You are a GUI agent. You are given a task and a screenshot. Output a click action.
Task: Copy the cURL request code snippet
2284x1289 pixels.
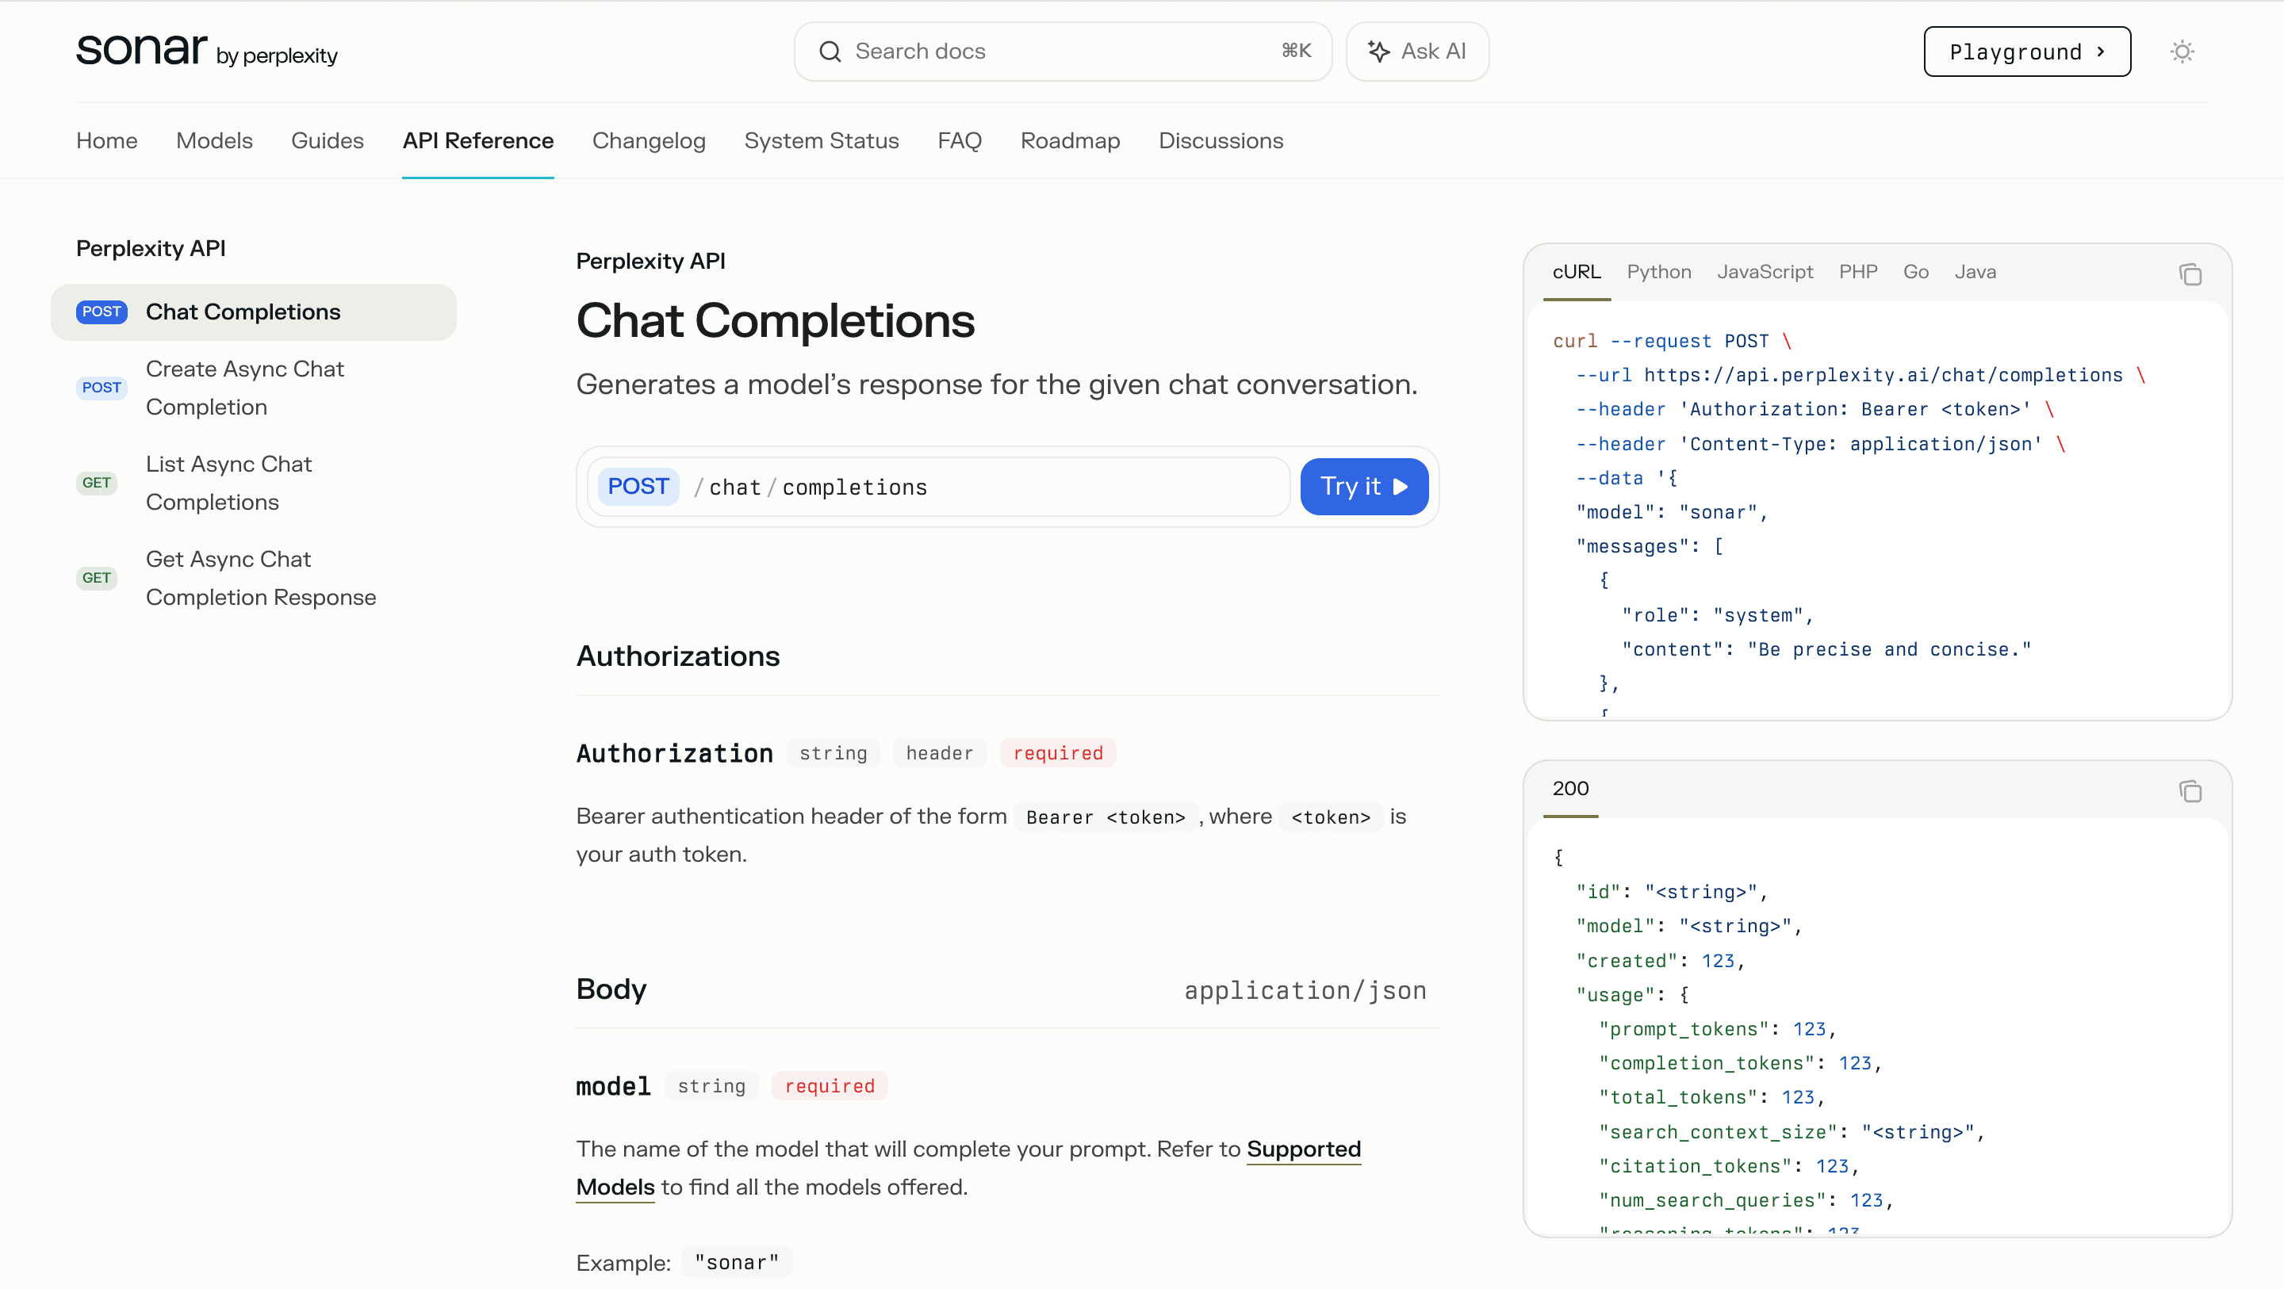[2189, 274]
